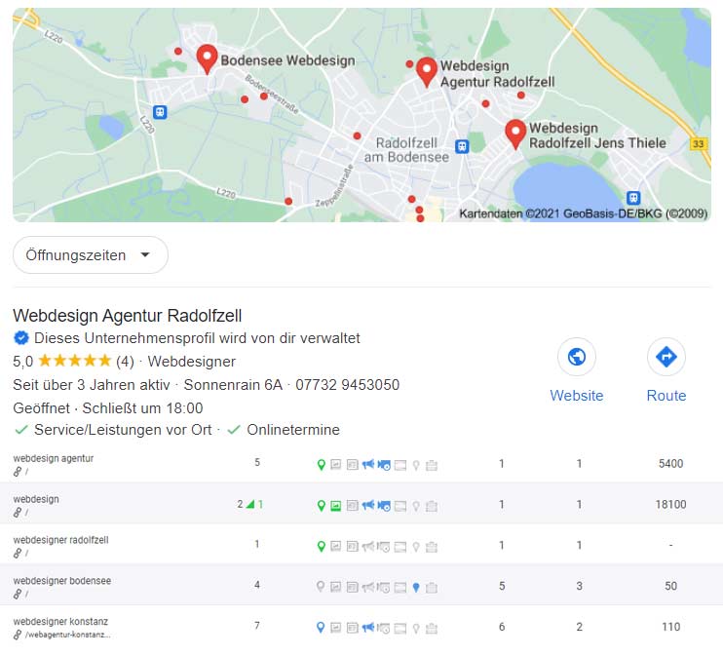Click the rank change '2 ▲ 1' in webdesign row

(250, 504)
